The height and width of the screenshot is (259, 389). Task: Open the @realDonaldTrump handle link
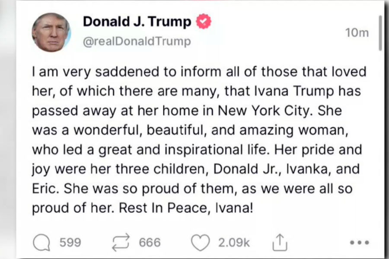click(136, 41)
